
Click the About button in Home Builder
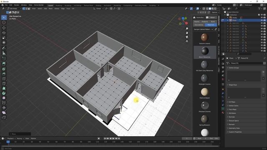(x=212, y=17)
